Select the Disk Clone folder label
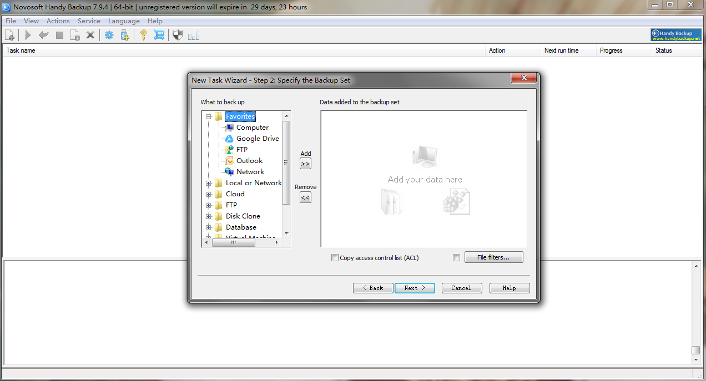 [243, 216]
